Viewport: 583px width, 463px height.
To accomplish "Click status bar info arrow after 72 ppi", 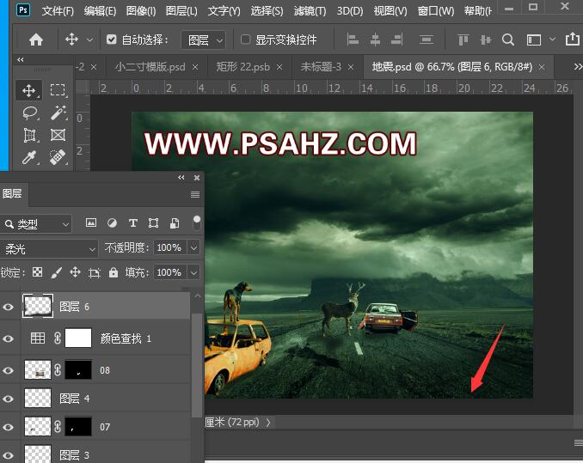I will pos(268,422).
